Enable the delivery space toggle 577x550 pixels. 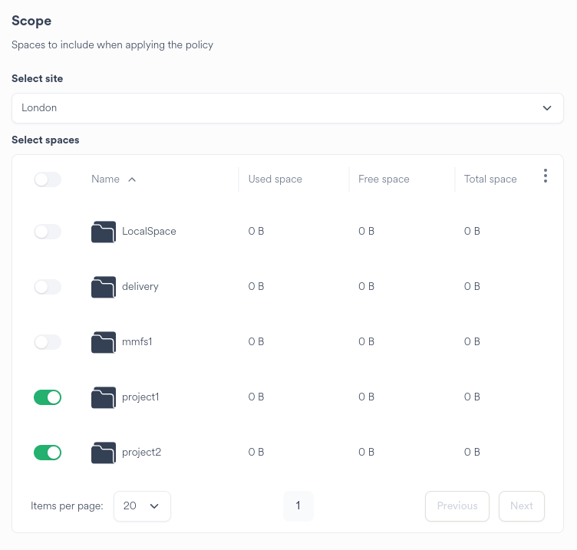pyautogui.click(x=48, y=287)
